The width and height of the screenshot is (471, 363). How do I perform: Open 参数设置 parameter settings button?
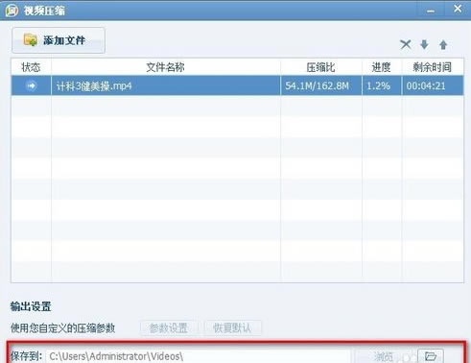pyautogui.click(x=169, y=327)
